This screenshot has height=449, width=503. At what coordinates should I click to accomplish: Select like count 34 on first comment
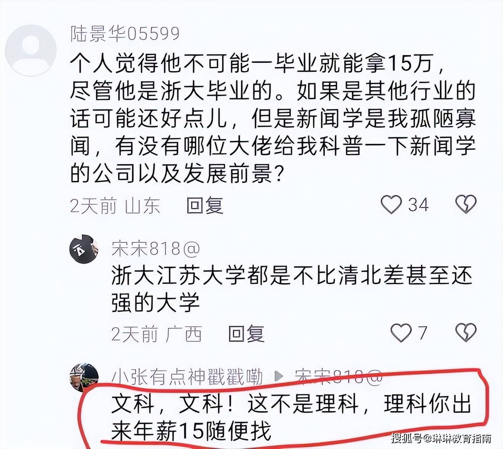(x=418, y=205)
